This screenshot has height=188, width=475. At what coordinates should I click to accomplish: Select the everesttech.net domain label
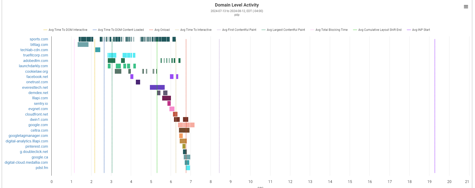[35, 87]
